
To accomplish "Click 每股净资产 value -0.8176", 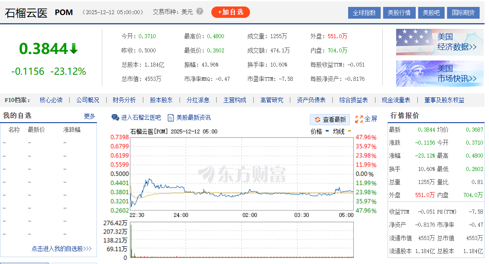I will 355,79.
